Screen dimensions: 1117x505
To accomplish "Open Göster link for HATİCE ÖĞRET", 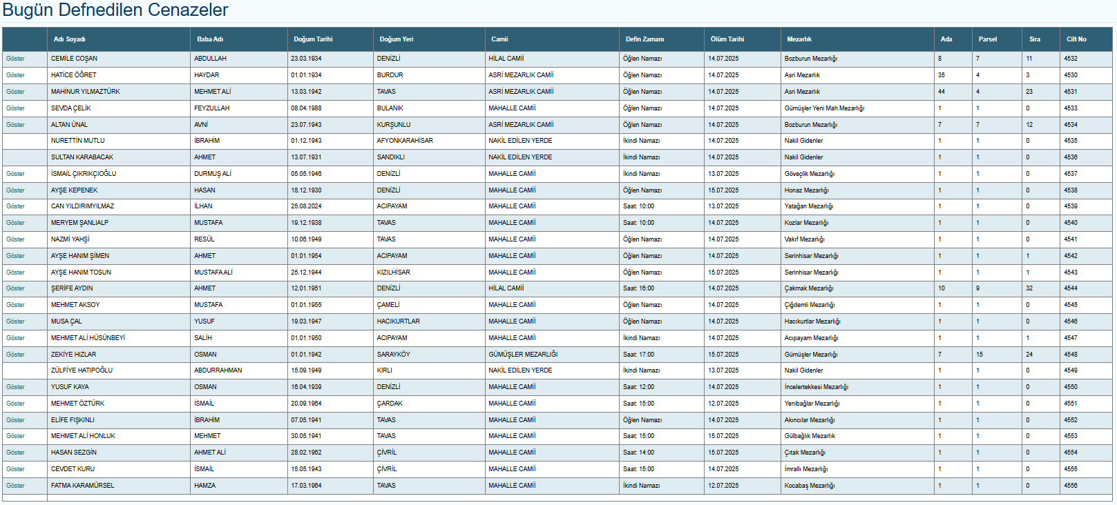I will (x=15, y=75).
